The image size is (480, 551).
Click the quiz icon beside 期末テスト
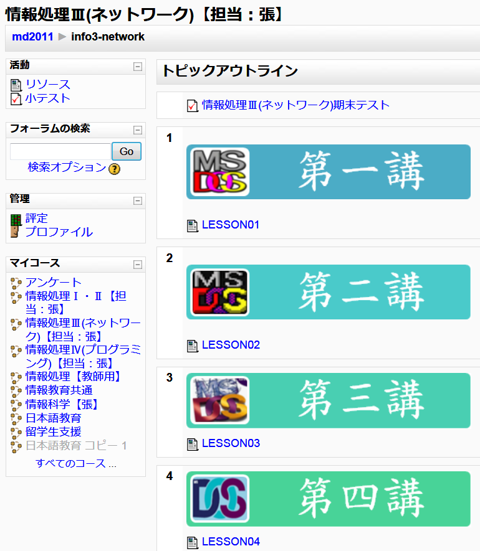click(x=192, y=105)
